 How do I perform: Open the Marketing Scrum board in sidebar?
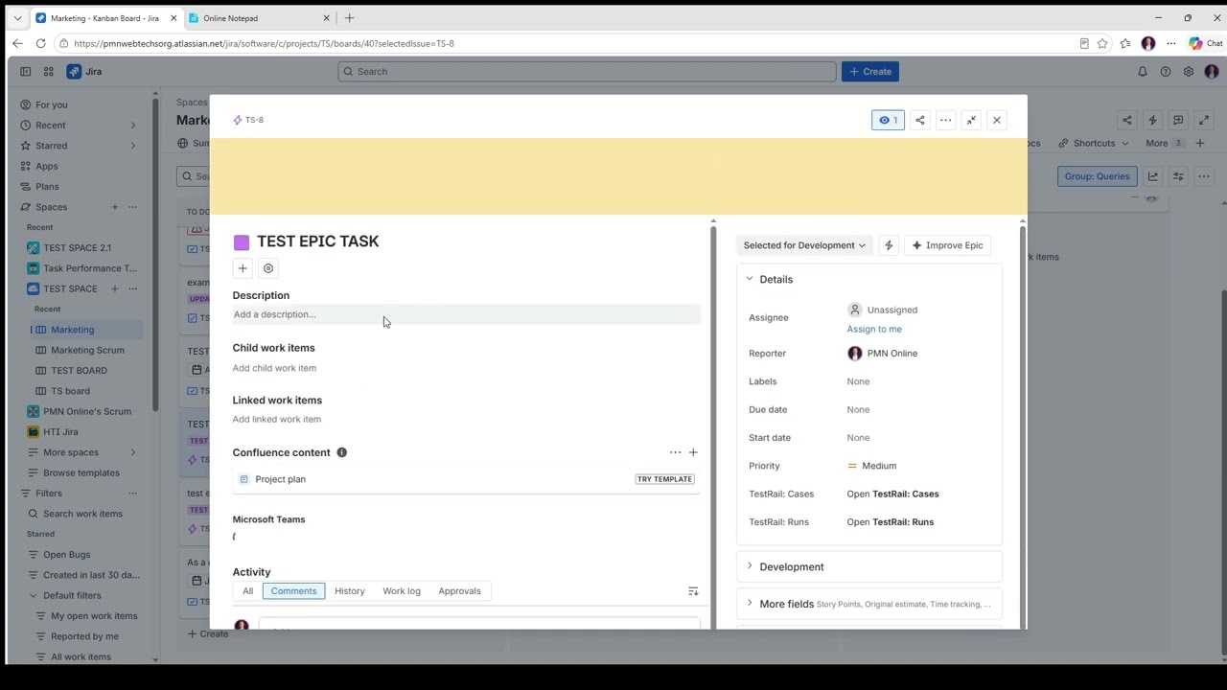87,350
